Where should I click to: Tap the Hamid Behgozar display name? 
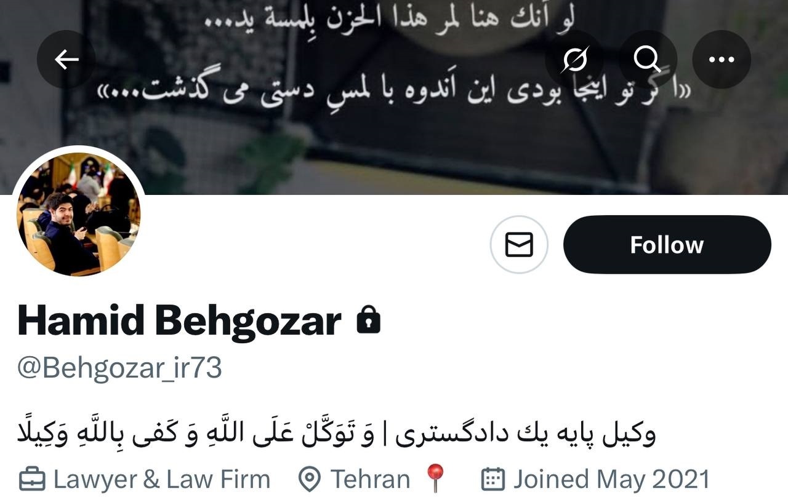pos(179,321)
